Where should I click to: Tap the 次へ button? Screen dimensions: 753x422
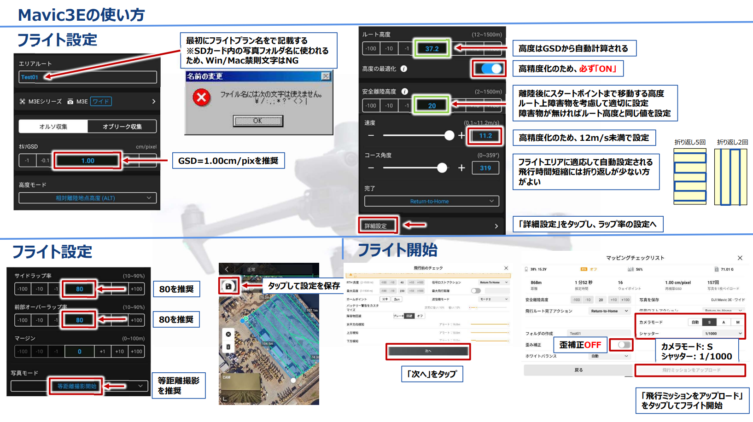click(428, 351)
